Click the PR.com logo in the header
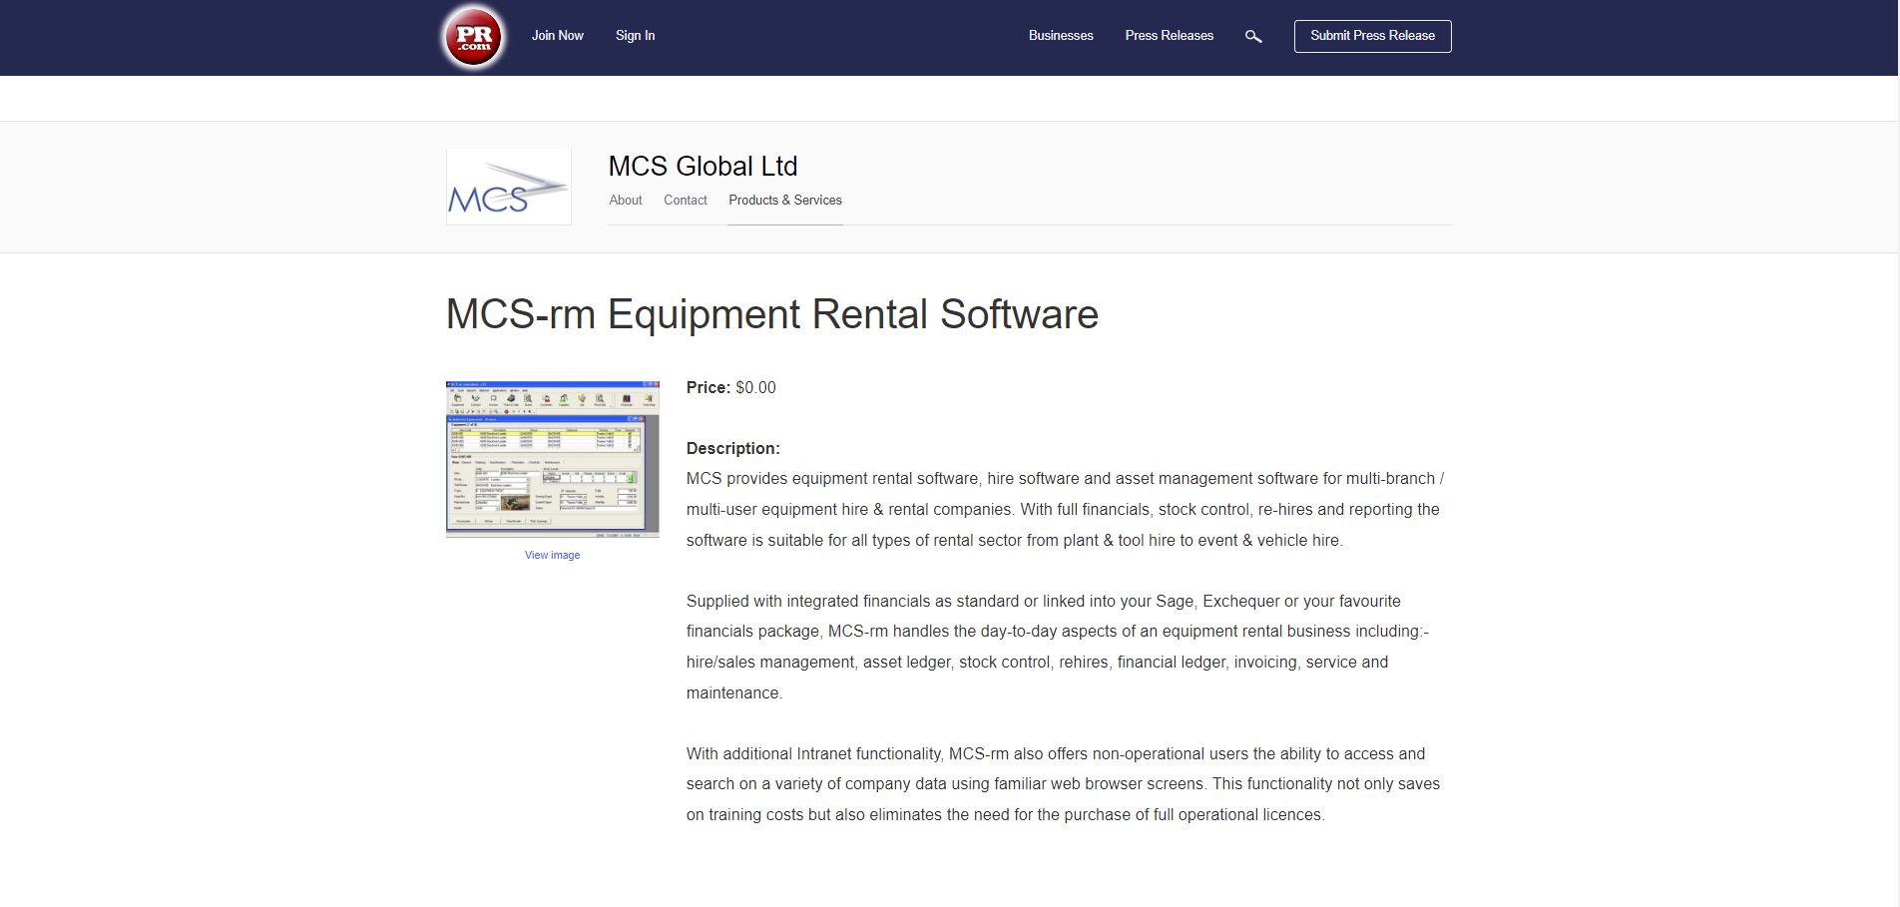 [x=472, y=37]
